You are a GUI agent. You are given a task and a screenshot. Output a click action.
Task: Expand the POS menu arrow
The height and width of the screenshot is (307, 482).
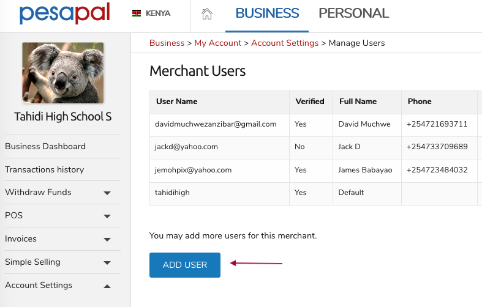(x=107, y=216)
